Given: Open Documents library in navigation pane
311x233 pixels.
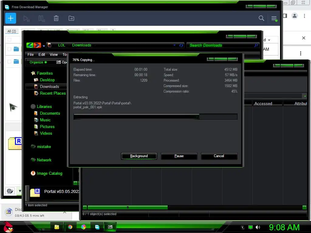Looking at the screenshot, I should pyautogui.click(x=50, y=113).
